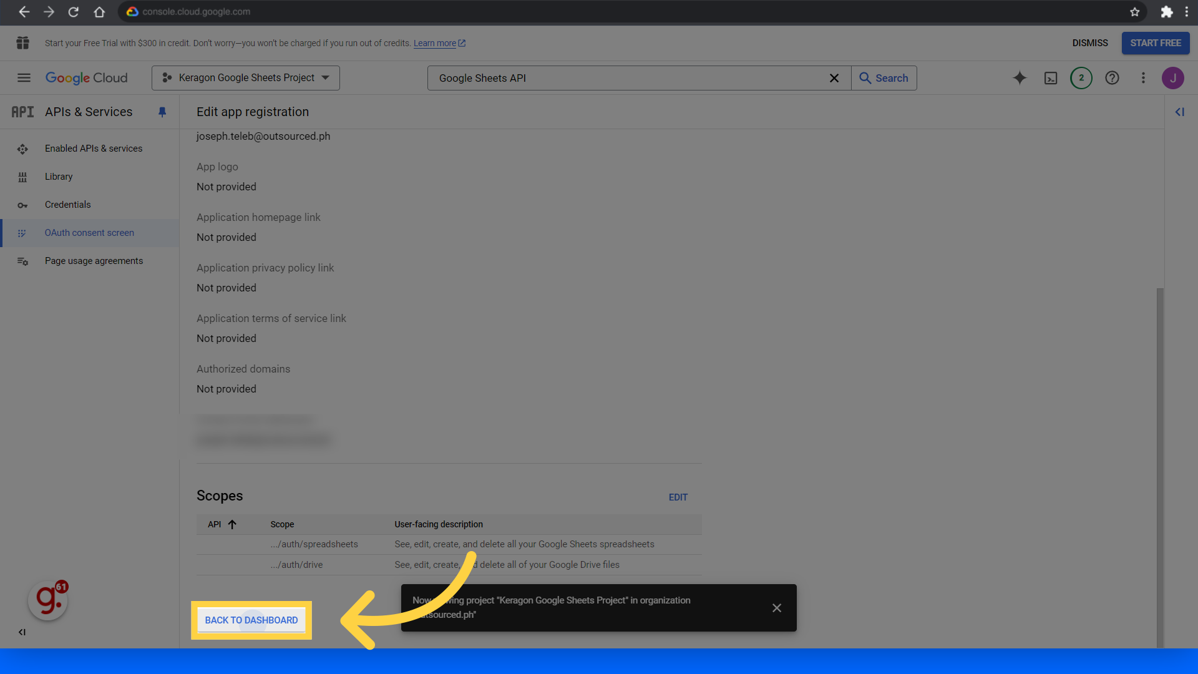Screen dimensions: 1198x674
Task: Click the APIs & Services sidebar title
Action: (x=89, y=112)
